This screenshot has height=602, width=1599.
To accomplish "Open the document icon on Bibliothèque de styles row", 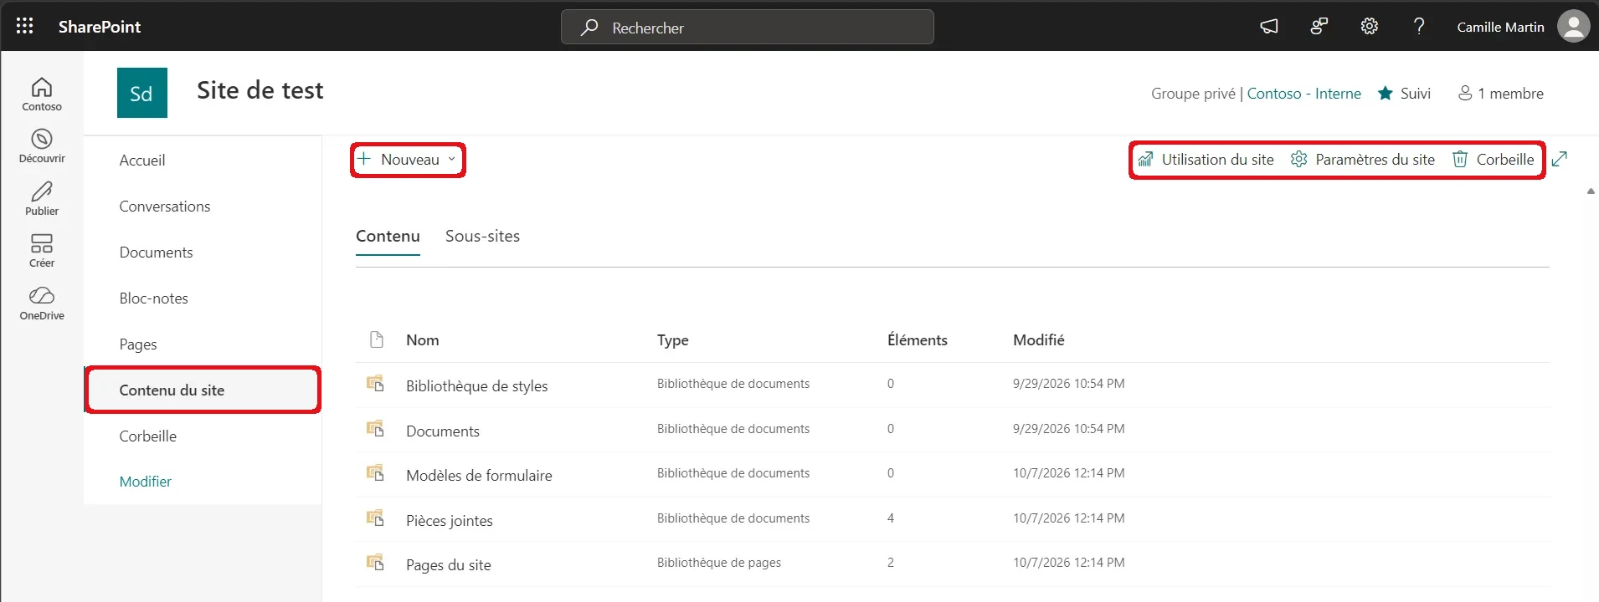I will pyautogui.click(x=375, y=384).
